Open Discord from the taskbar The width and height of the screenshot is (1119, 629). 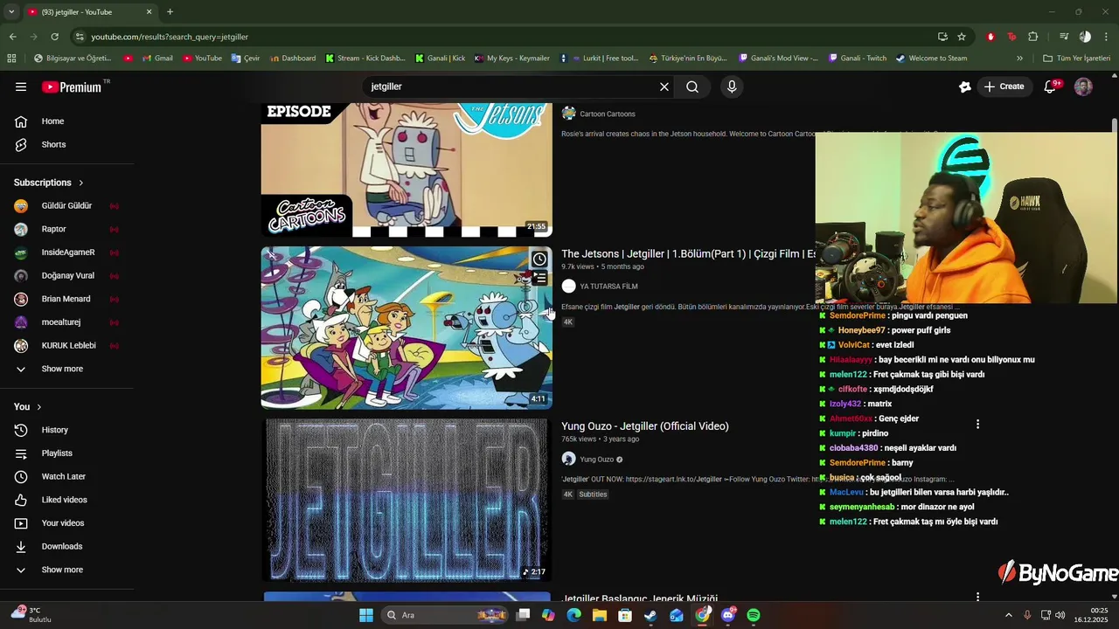[728, 615]
